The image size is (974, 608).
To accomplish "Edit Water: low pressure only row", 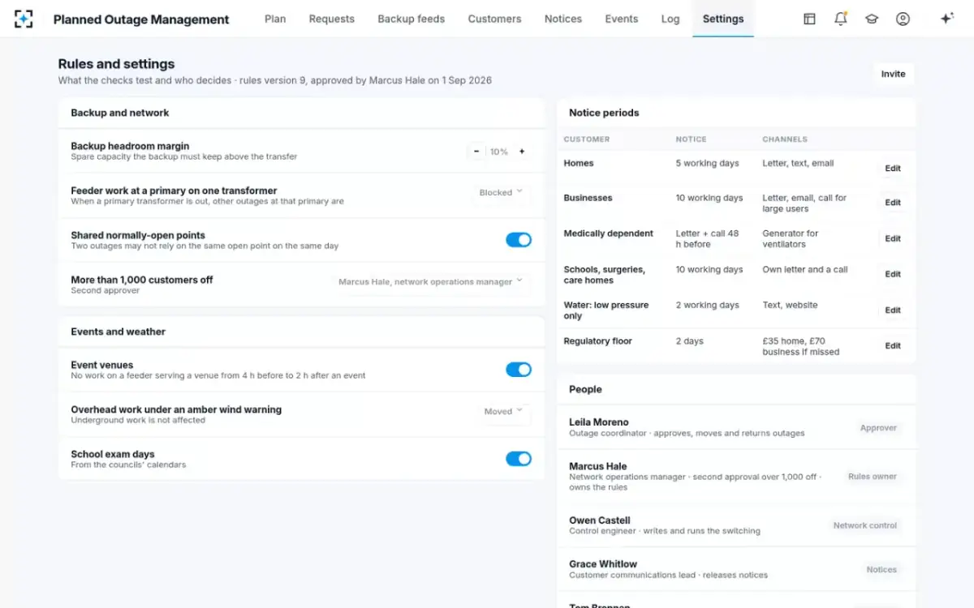I will (893, 310).
